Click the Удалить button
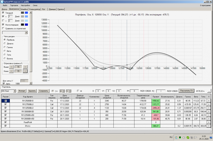 pyautogui.click(x=32, y=91)
